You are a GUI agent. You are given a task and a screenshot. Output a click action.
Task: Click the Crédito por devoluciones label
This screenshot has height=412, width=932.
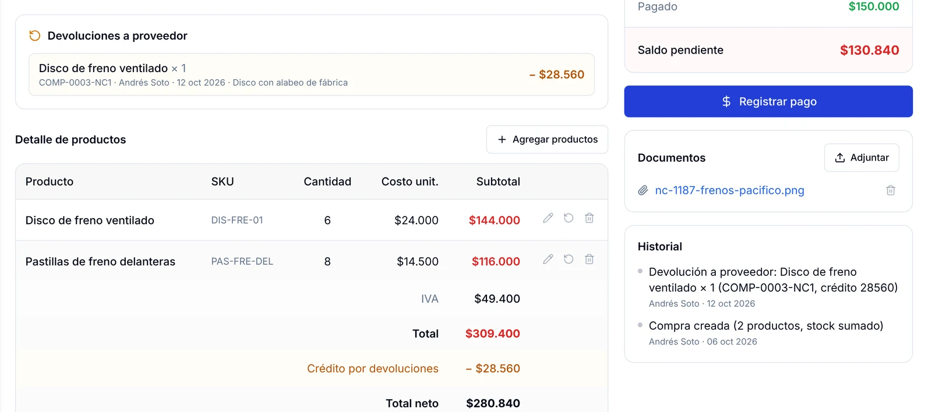tap(373, 368)
